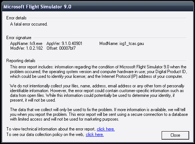Viewport: 195px width, 144px height.
Task: Click the ModVer: 1.0.2.182 text
Action: click(x=26, y=48)
